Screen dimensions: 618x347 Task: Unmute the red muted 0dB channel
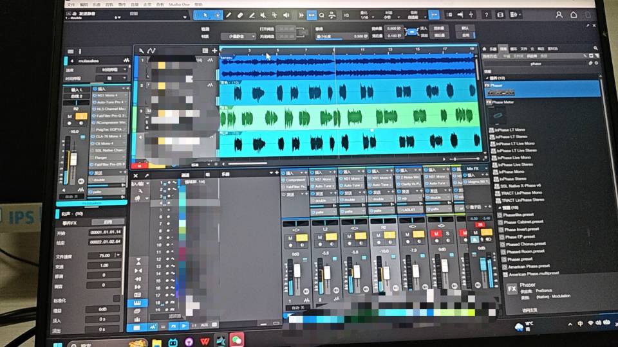coord(436,234)
